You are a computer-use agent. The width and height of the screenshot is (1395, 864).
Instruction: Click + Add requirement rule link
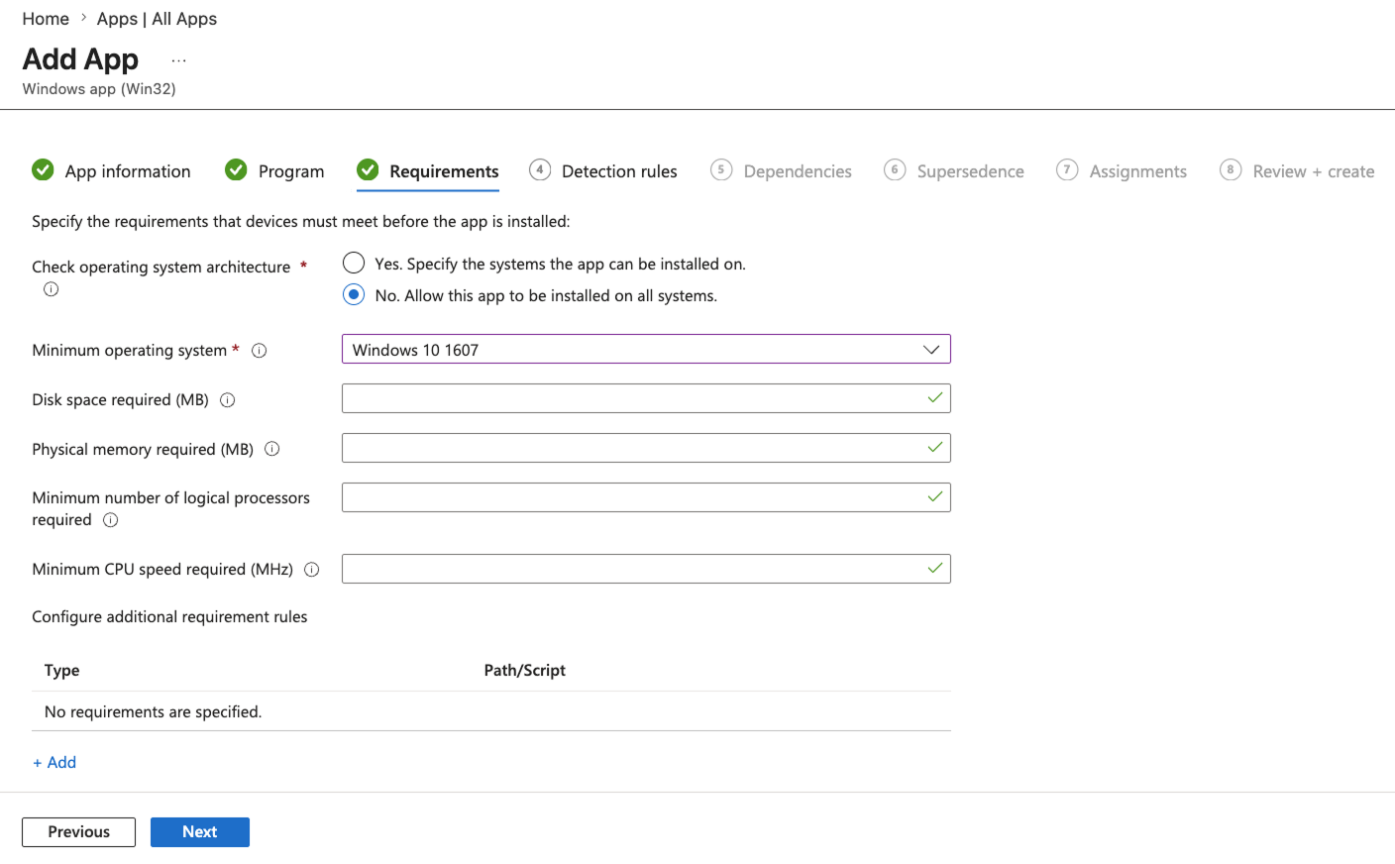[x=54, y=762]
